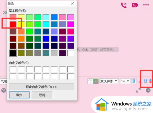The width and height of the screenshot is (153, 113).
Task: Pick the pastel pink swatch in top row
Action: (x=62, y=17)
